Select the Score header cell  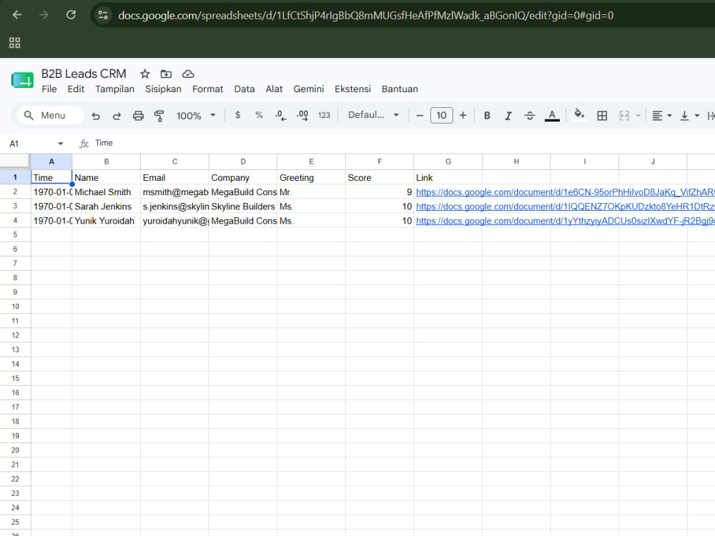(x=380, y=177)
